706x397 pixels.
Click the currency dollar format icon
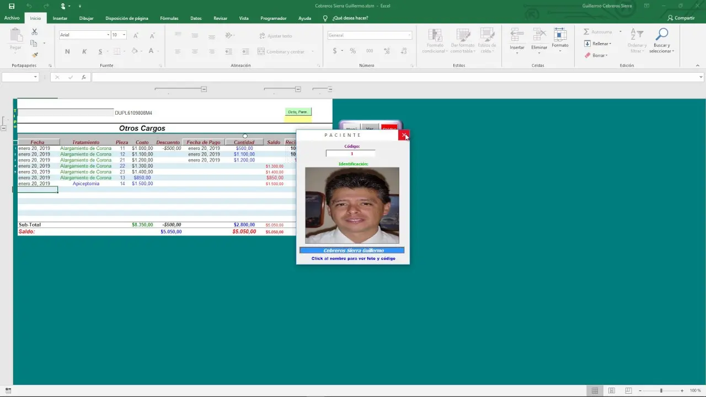[335, 51]
